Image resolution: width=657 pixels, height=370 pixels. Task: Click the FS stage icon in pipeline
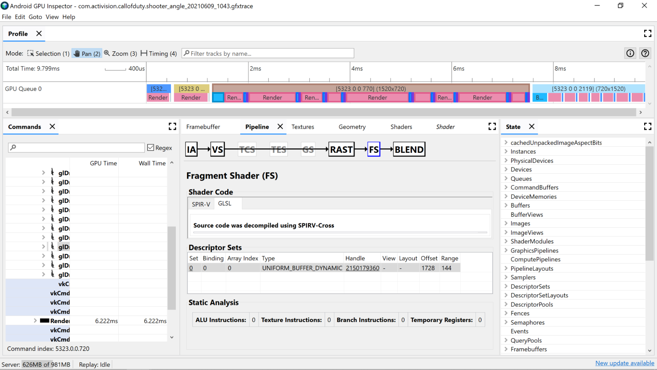pyautogui.click(x=374, y=149)
